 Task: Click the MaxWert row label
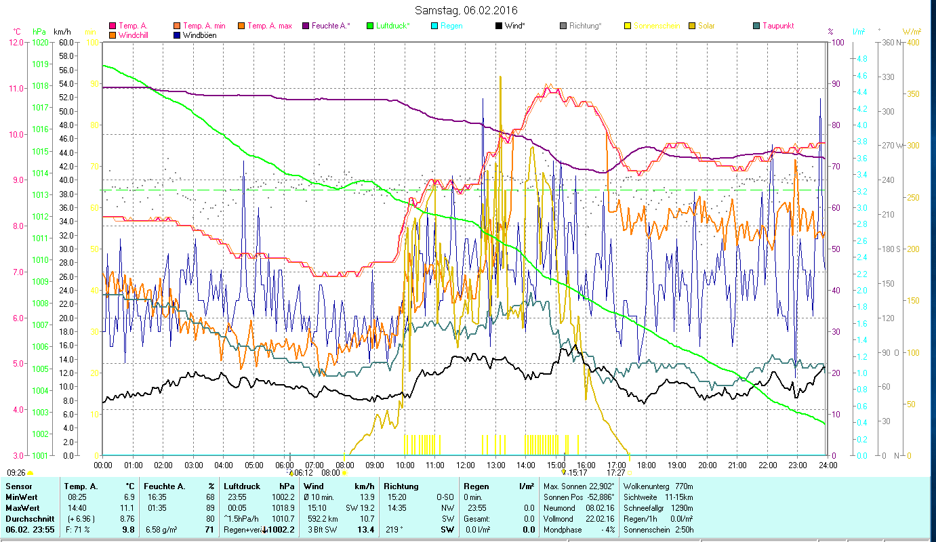(22, 508)
